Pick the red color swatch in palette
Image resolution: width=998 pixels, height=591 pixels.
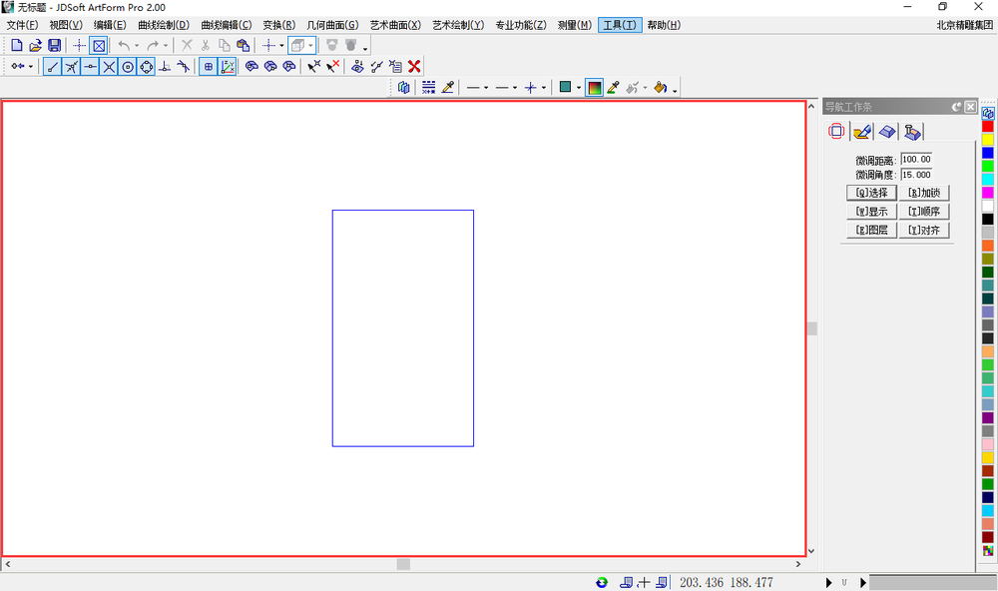987,126
